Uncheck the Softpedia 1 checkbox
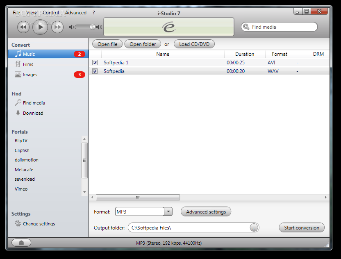This screenshot has width=341, height=259. pyautogui.click(x=95, y=63)
